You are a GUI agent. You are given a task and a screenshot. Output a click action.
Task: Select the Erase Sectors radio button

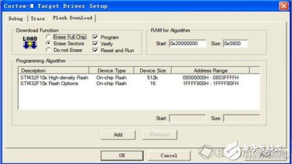[x=48, y=43]
